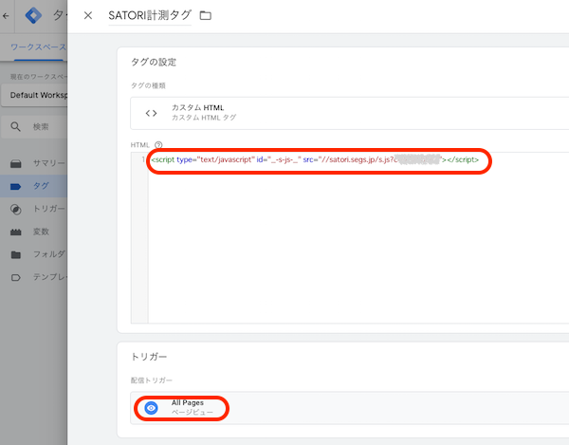Click the help icon next to HTML
Screen dimensions: 569x445
click(x=158, y=145)
